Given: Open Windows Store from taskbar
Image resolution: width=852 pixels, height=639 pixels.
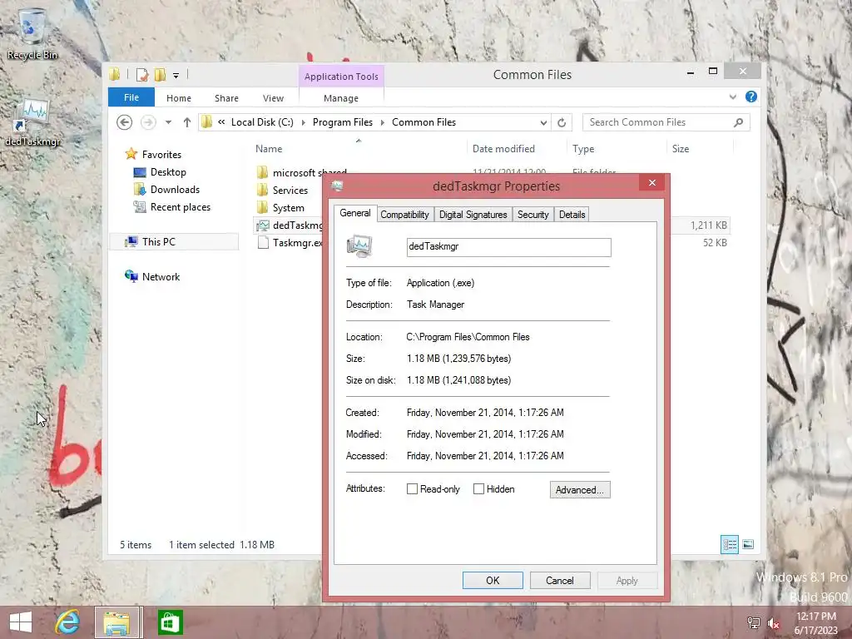Looking at the screenshot, I should pyautogui.click(x=170, y=622).
